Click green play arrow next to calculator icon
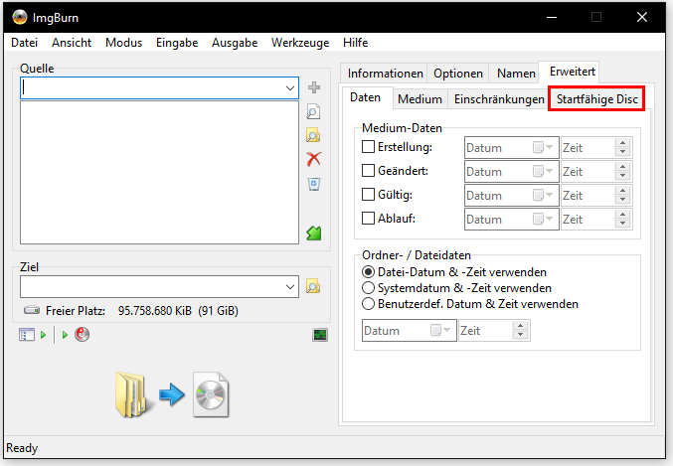 [44, 335]
